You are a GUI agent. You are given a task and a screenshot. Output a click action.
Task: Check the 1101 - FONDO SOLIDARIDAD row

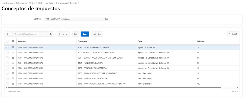(x=7, y=63)
